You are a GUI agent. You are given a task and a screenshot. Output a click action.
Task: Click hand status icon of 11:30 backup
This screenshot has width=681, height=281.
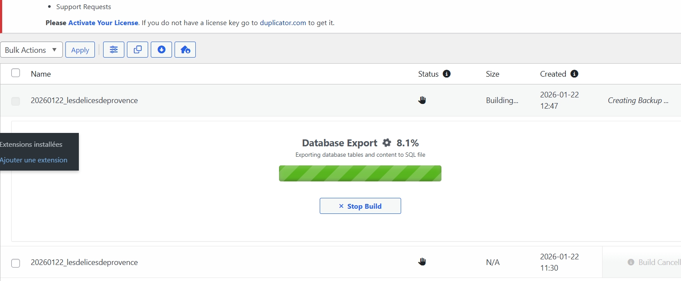pyautogui.click(x=422, y=262)
